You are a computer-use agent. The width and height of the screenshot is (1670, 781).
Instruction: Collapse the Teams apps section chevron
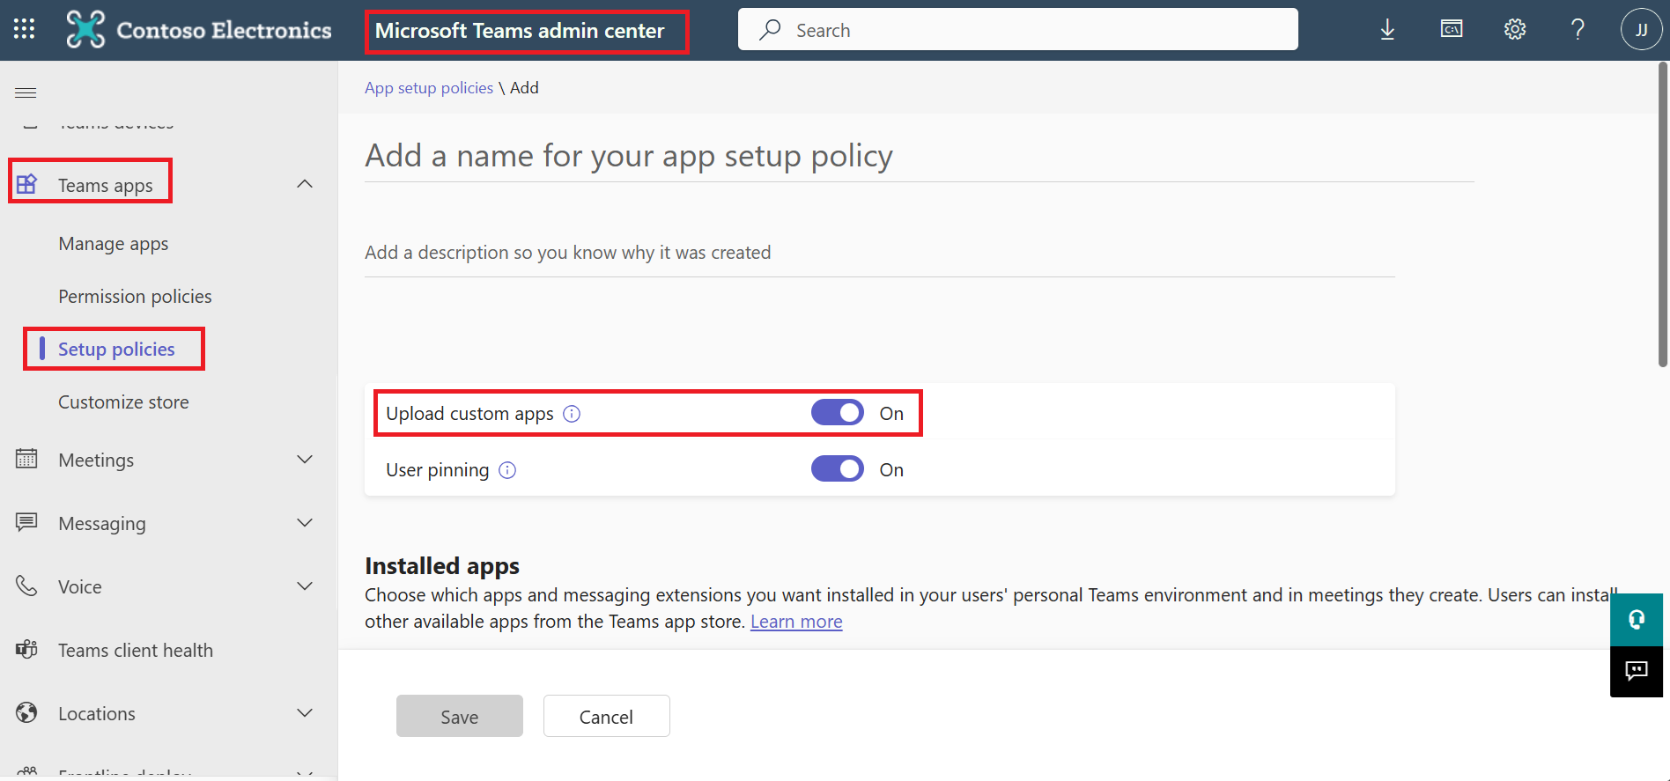coord(305,184)
